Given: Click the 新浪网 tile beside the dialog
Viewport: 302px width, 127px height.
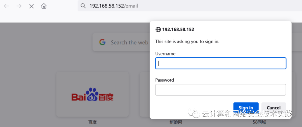Looking at the screenshot, I should [x=145, y=94].
